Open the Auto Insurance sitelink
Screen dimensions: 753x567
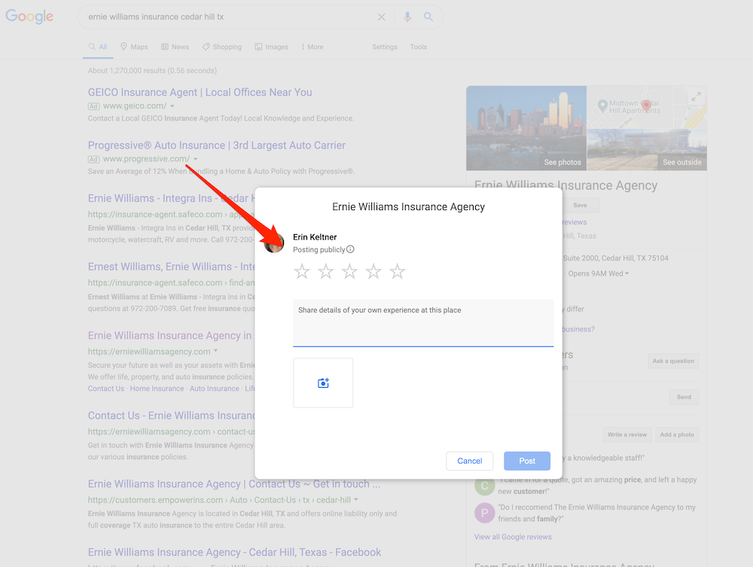(214, 389)
